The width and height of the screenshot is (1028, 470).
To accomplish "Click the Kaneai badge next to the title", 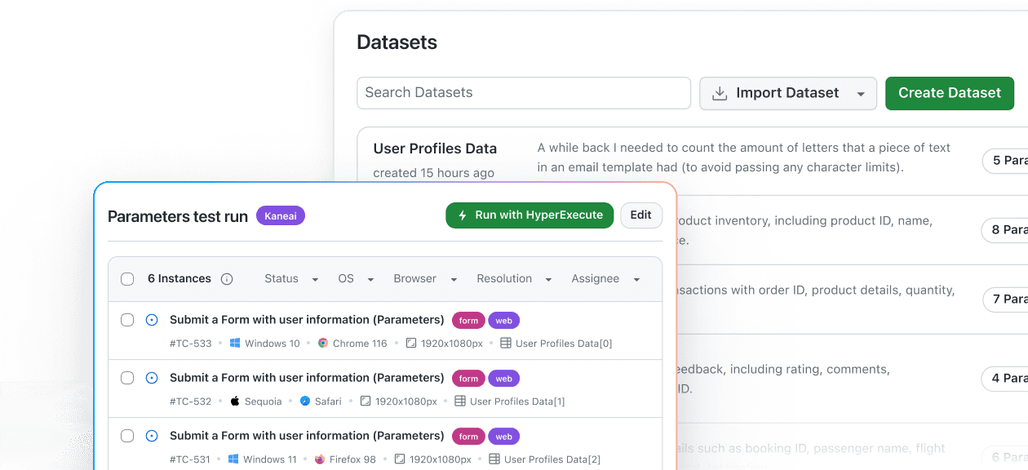I will pyautogui.click(x=280, y=215).
